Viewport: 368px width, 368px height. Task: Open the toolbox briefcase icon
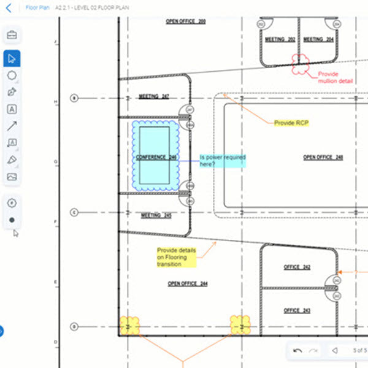pyautogui.click(x=12, y=35)
